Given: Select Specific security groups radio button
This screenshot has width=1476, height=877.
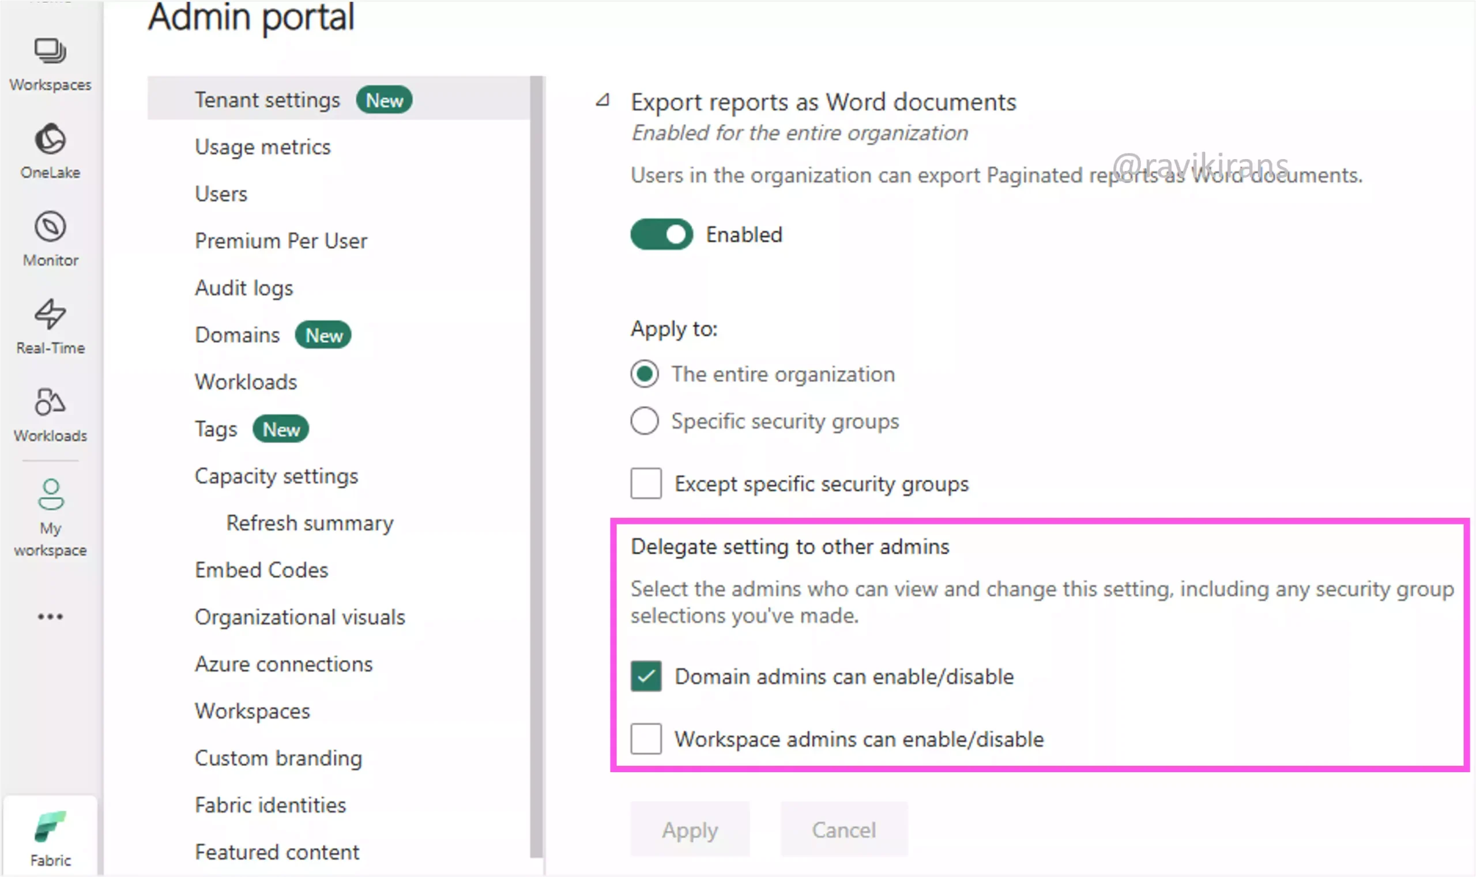Looking at the screenshot, I should [x=645, y=421].
